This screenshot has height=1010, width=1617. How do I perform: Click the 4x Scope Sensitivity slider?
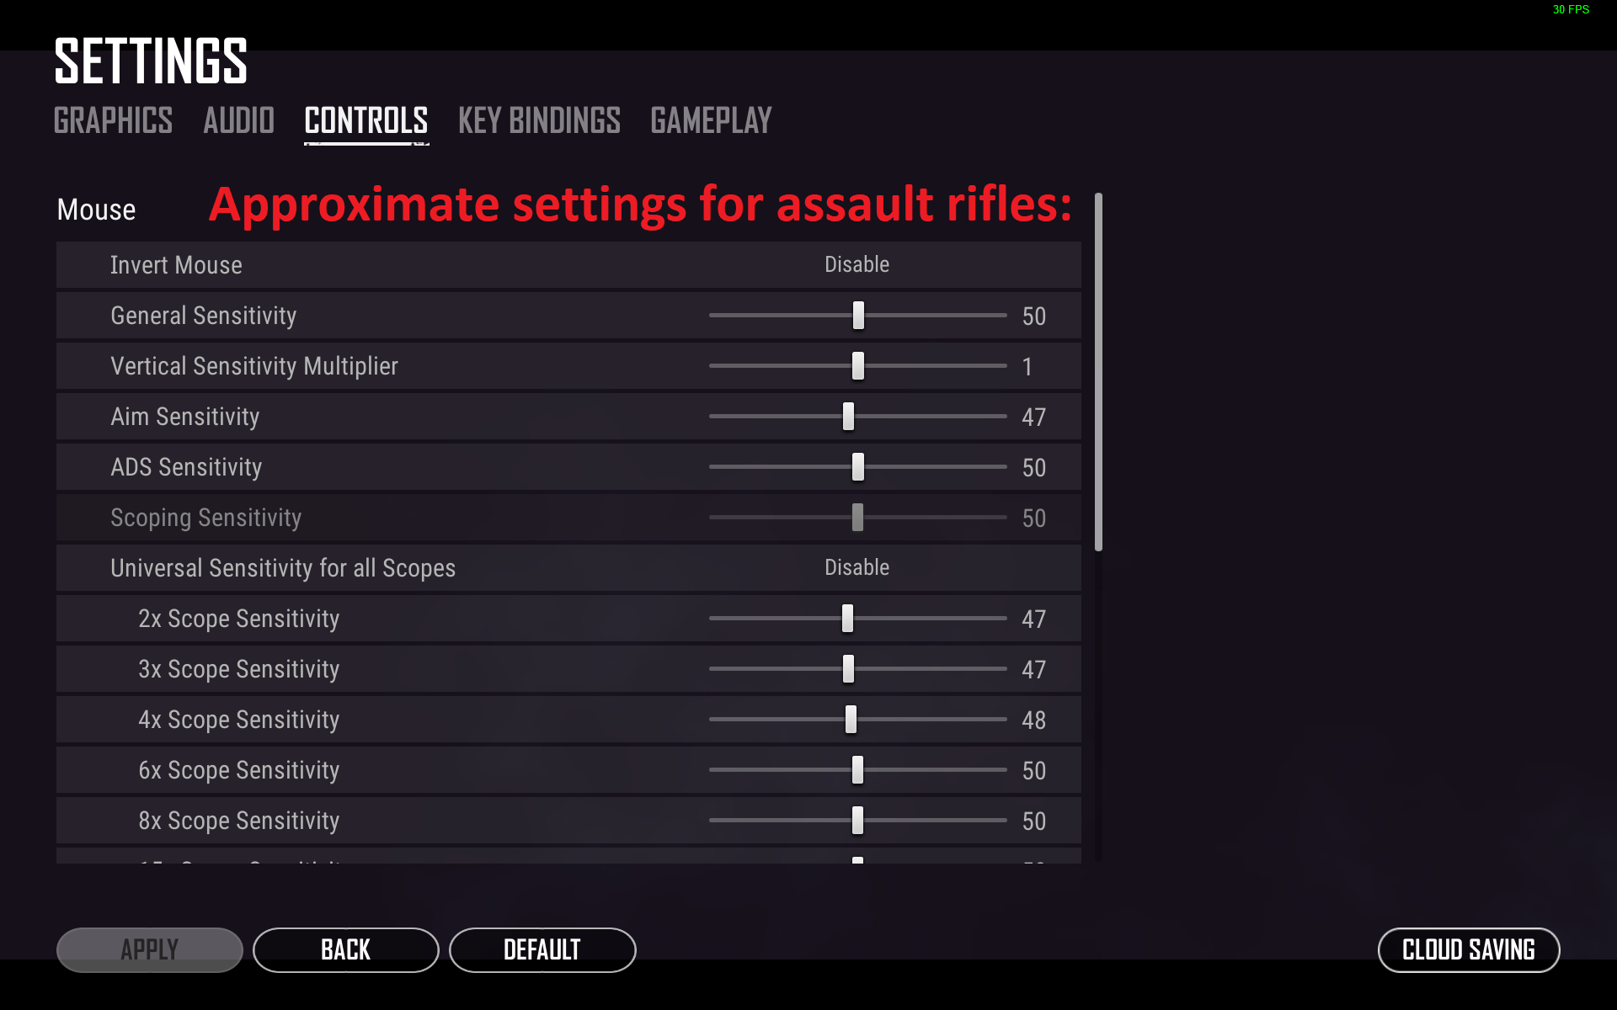[x=850, y=719]
